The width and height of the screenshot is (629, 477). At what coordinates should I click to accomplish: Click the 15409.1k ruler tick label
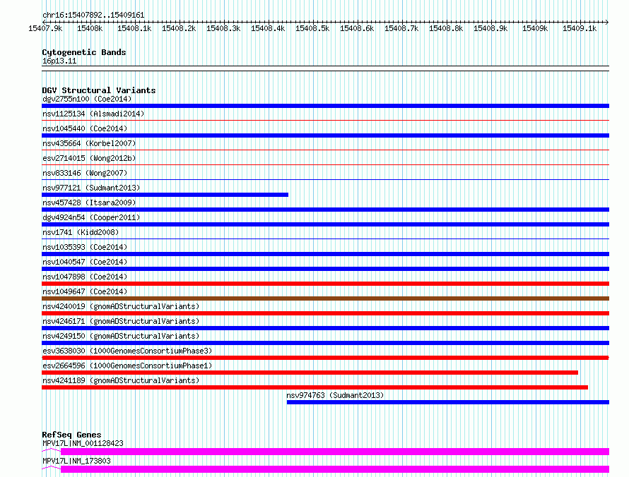(x=580, y=28)
